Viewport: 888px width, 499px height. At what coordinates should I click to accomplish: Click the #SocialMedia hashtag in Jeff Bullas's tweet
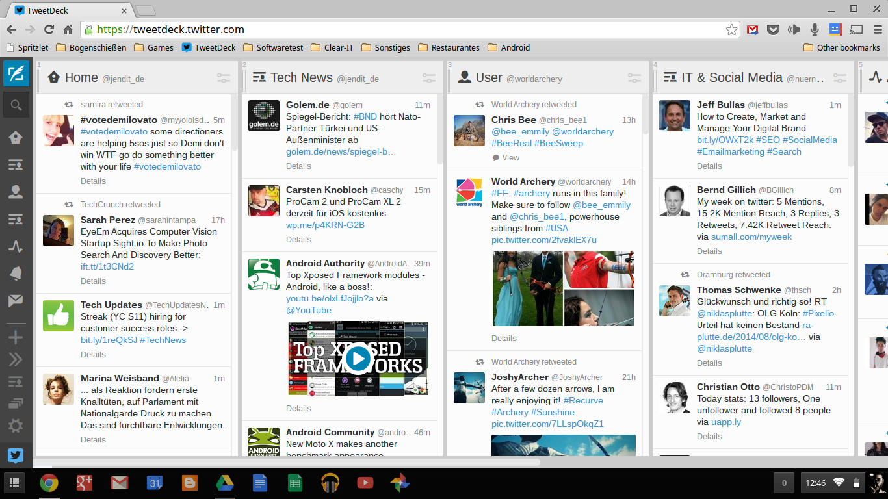[x=810, y=140]
